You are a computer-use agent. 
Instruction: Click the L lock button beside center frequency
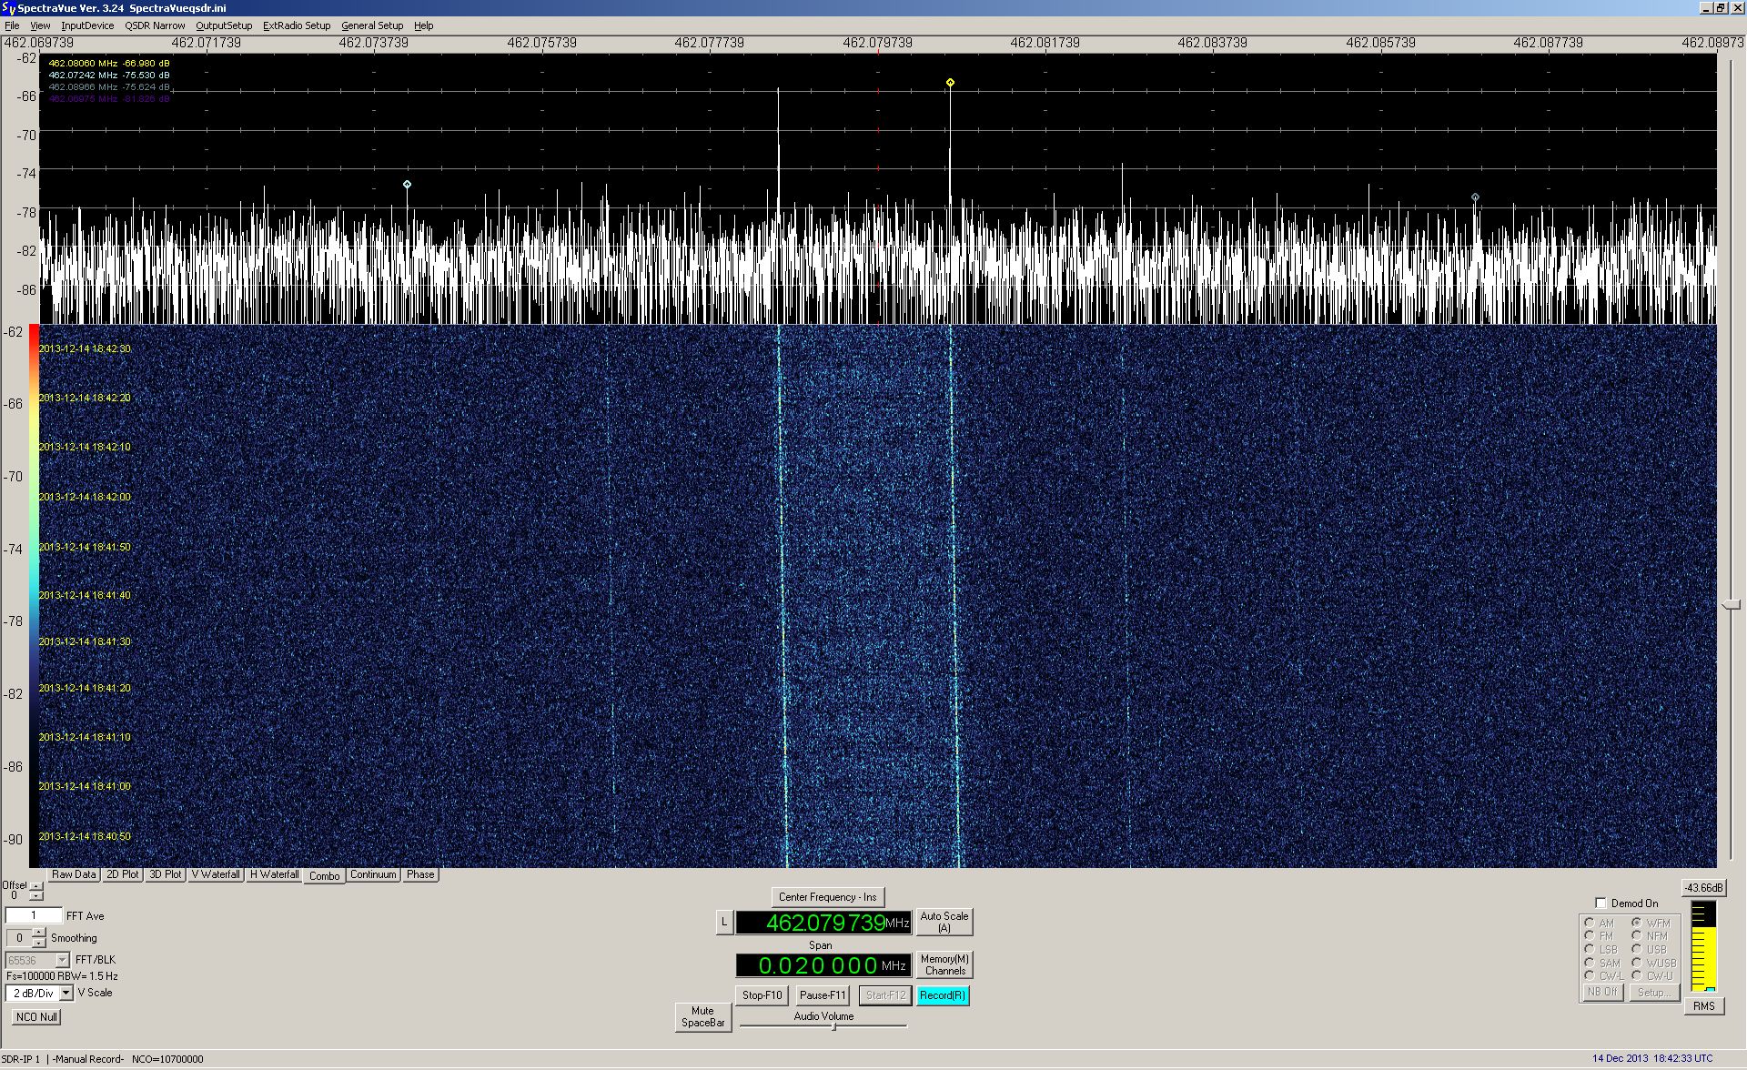click(724, 923)
